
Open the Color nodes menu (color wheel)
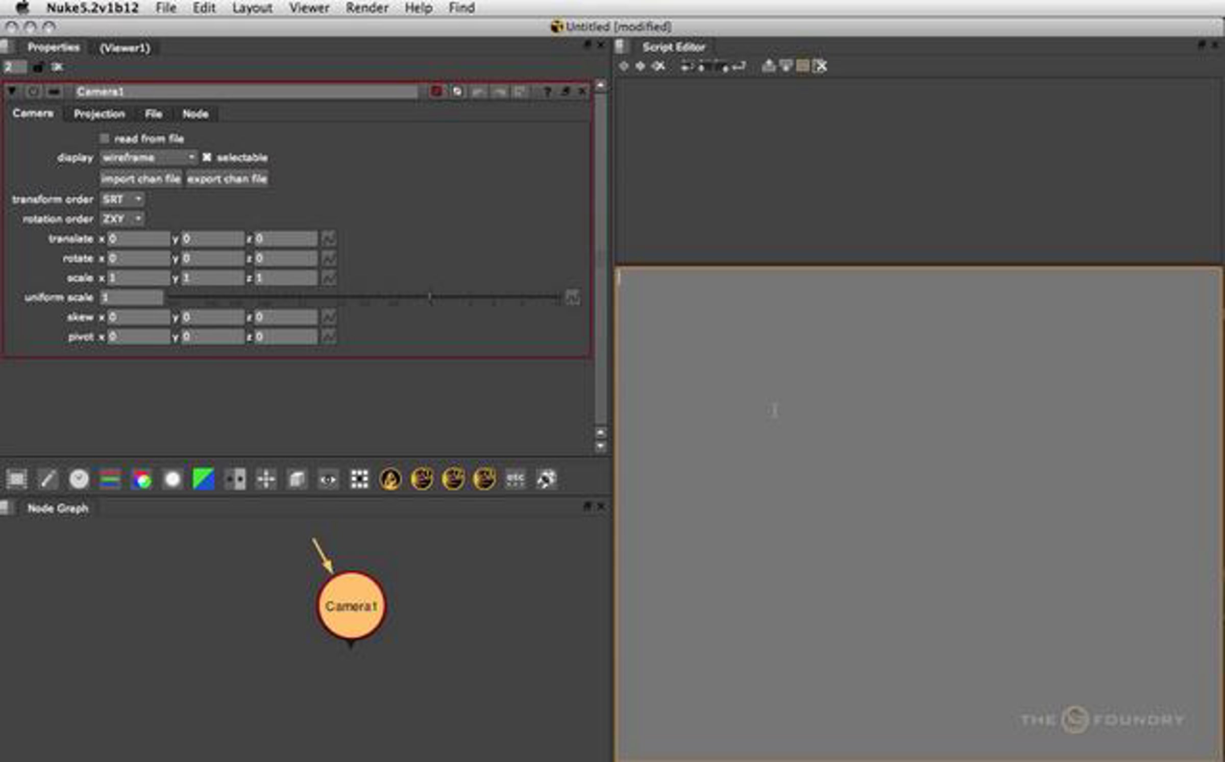pos(141,479)
